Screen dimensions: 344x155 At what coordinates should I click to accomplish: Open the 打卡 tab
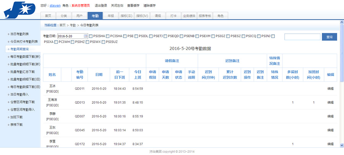174,16
